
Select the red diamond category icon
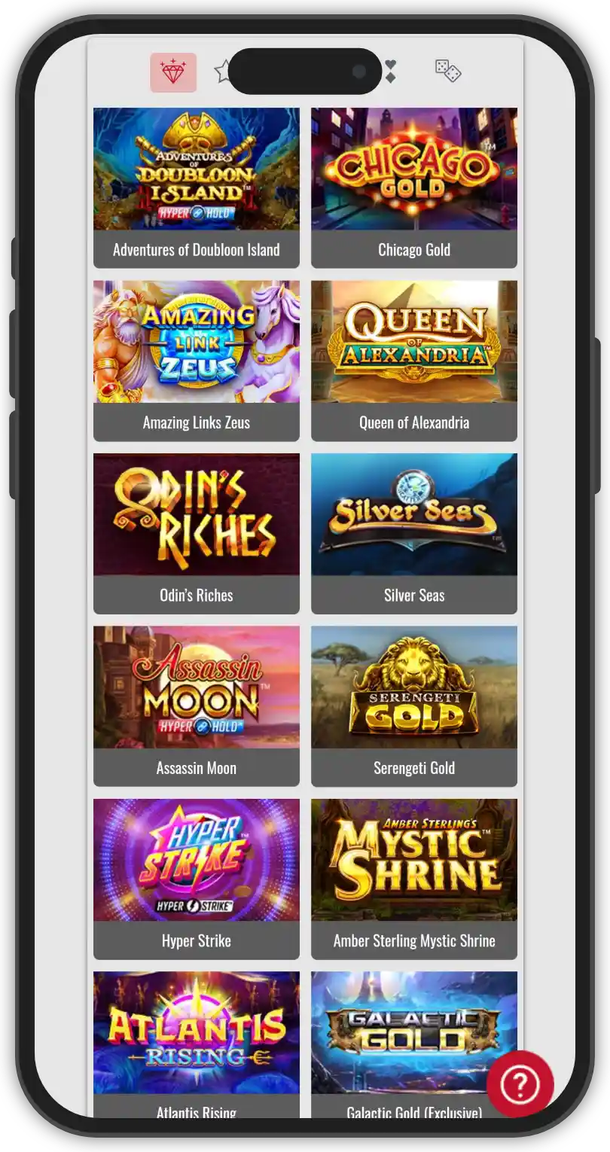point(173,72)
